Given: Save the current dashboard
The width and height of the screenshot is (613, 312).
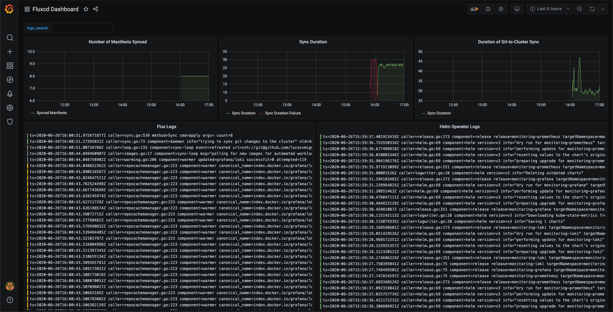Looking at the screenshot, I should click(488, 9).
